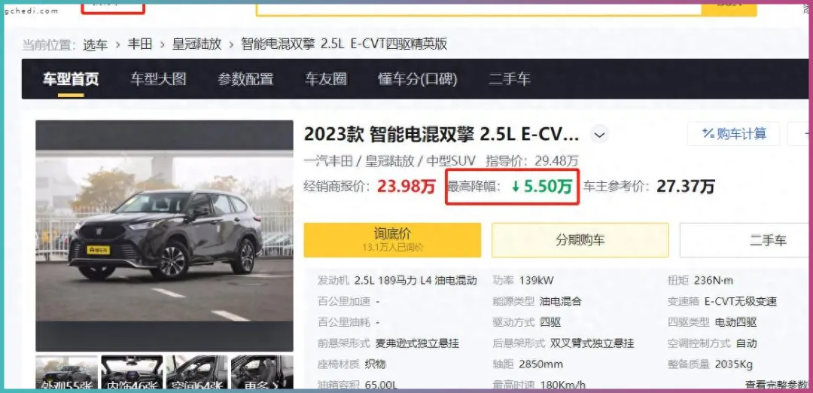Click the 选车 breadcrumb link

coord(96,44)
